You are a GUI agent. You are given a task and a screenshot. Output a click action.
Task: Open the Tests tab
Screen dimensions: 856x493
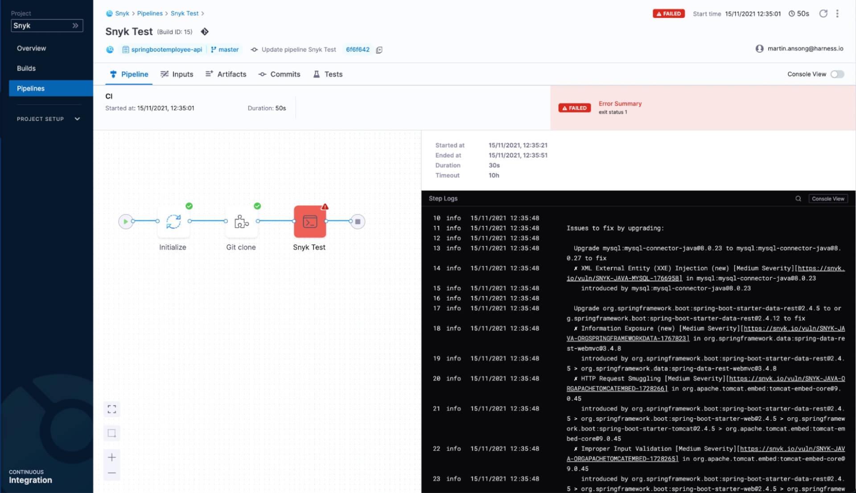tap(328, 74)
